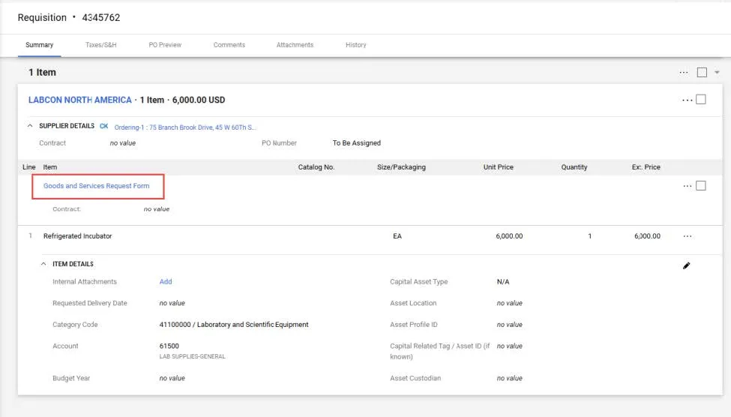The image size is (731, 417).
Task: Switch to the Taxes/S&H tab
Action: point(100,45)
